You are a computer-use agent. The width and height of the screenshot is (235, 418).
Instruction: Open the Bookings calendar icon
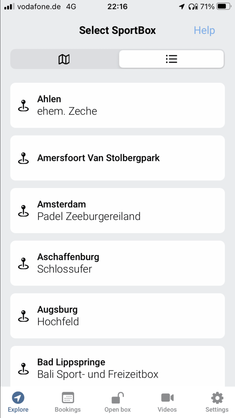[68, 398]
